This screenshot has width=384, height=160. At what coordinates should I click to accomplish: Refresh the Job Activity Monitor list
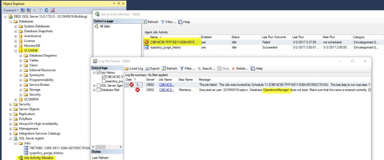tap(150, 22)
